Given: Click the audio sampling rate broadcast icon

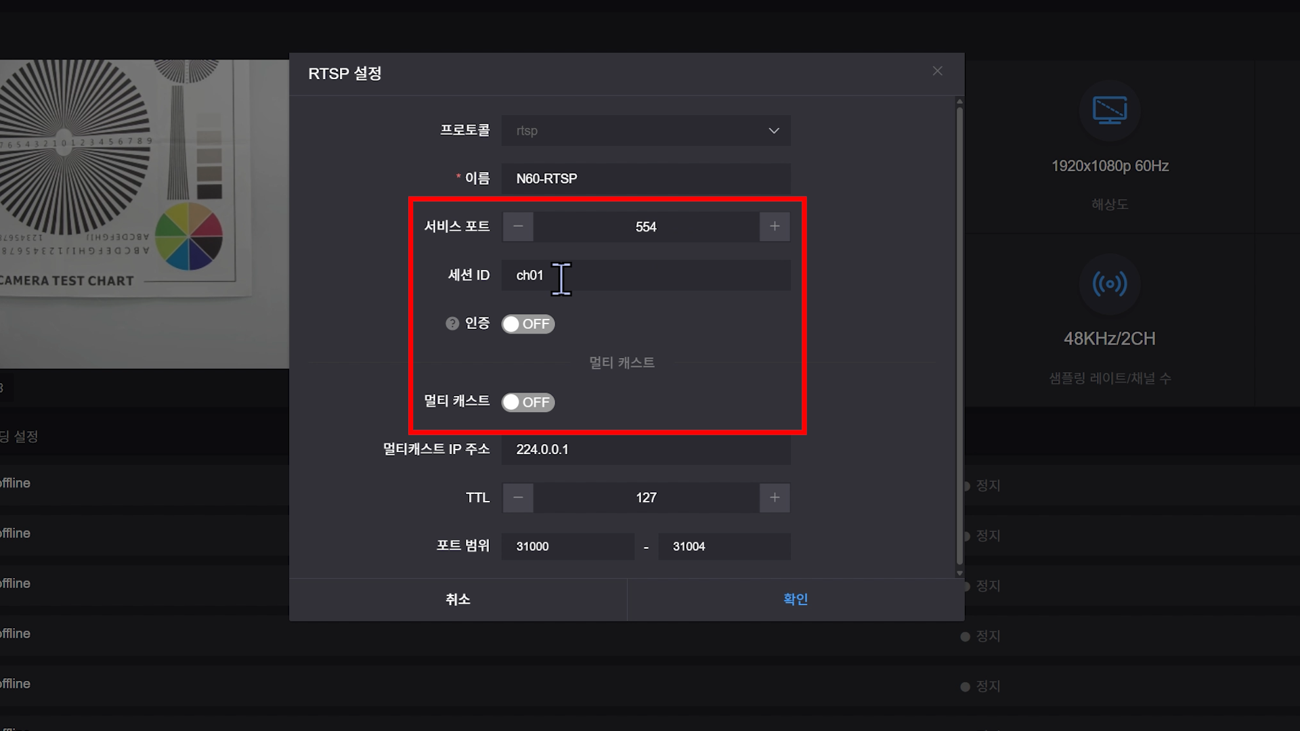Looking at the screenshot, I should tap(1109, 284).
